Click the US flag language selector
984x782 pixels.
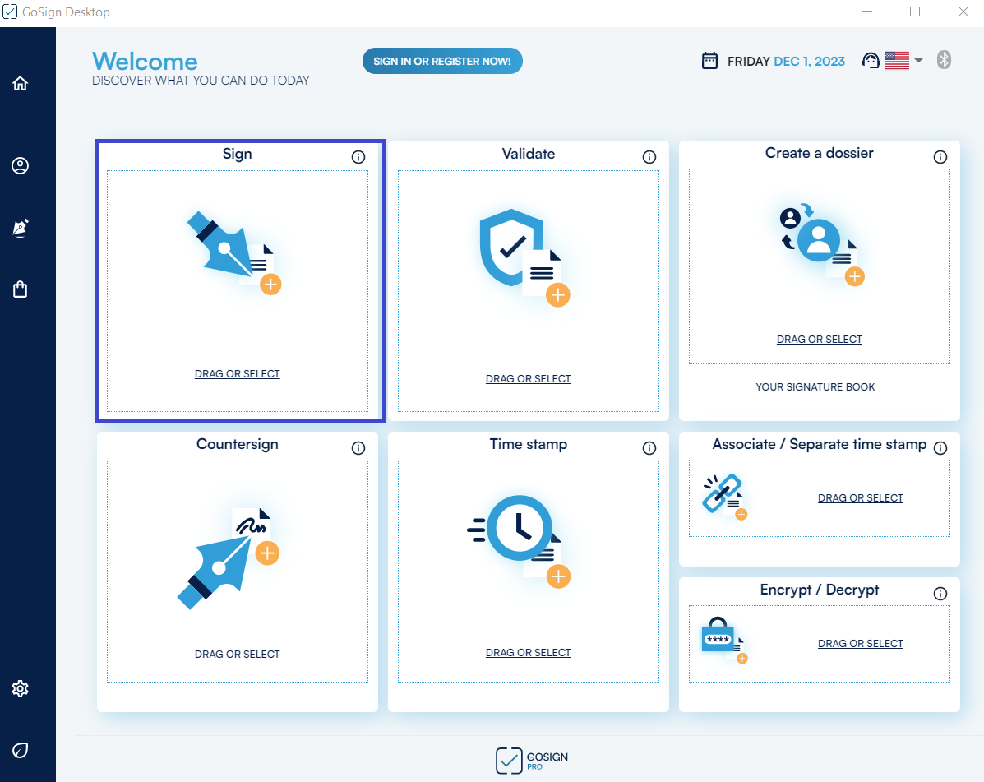(897, 61)
